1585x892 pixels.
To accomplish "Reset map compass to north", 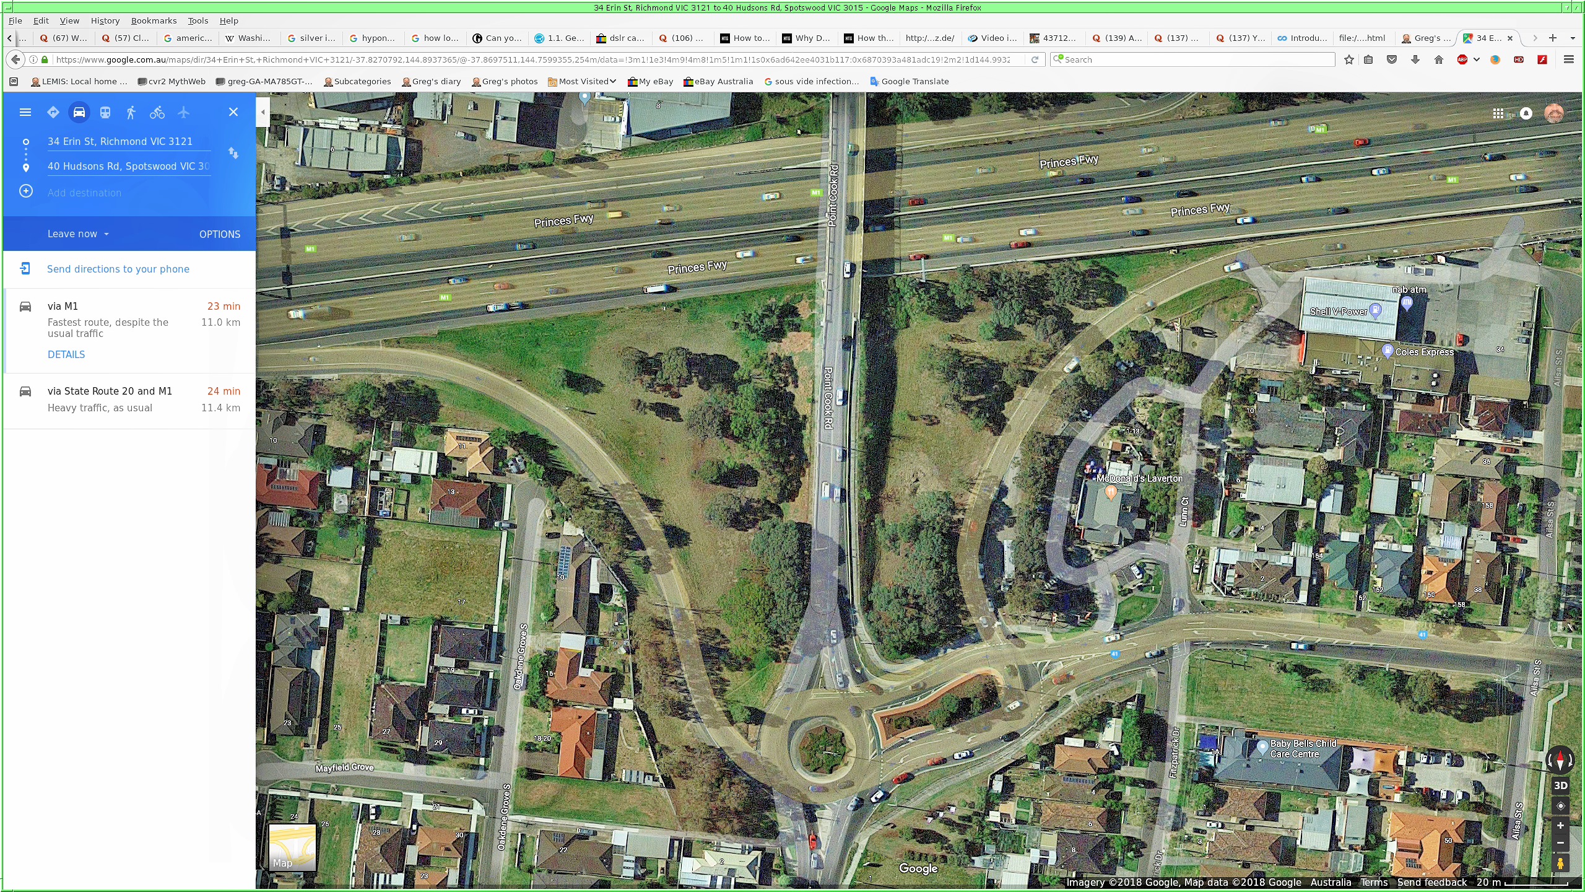I will 1560,759.
